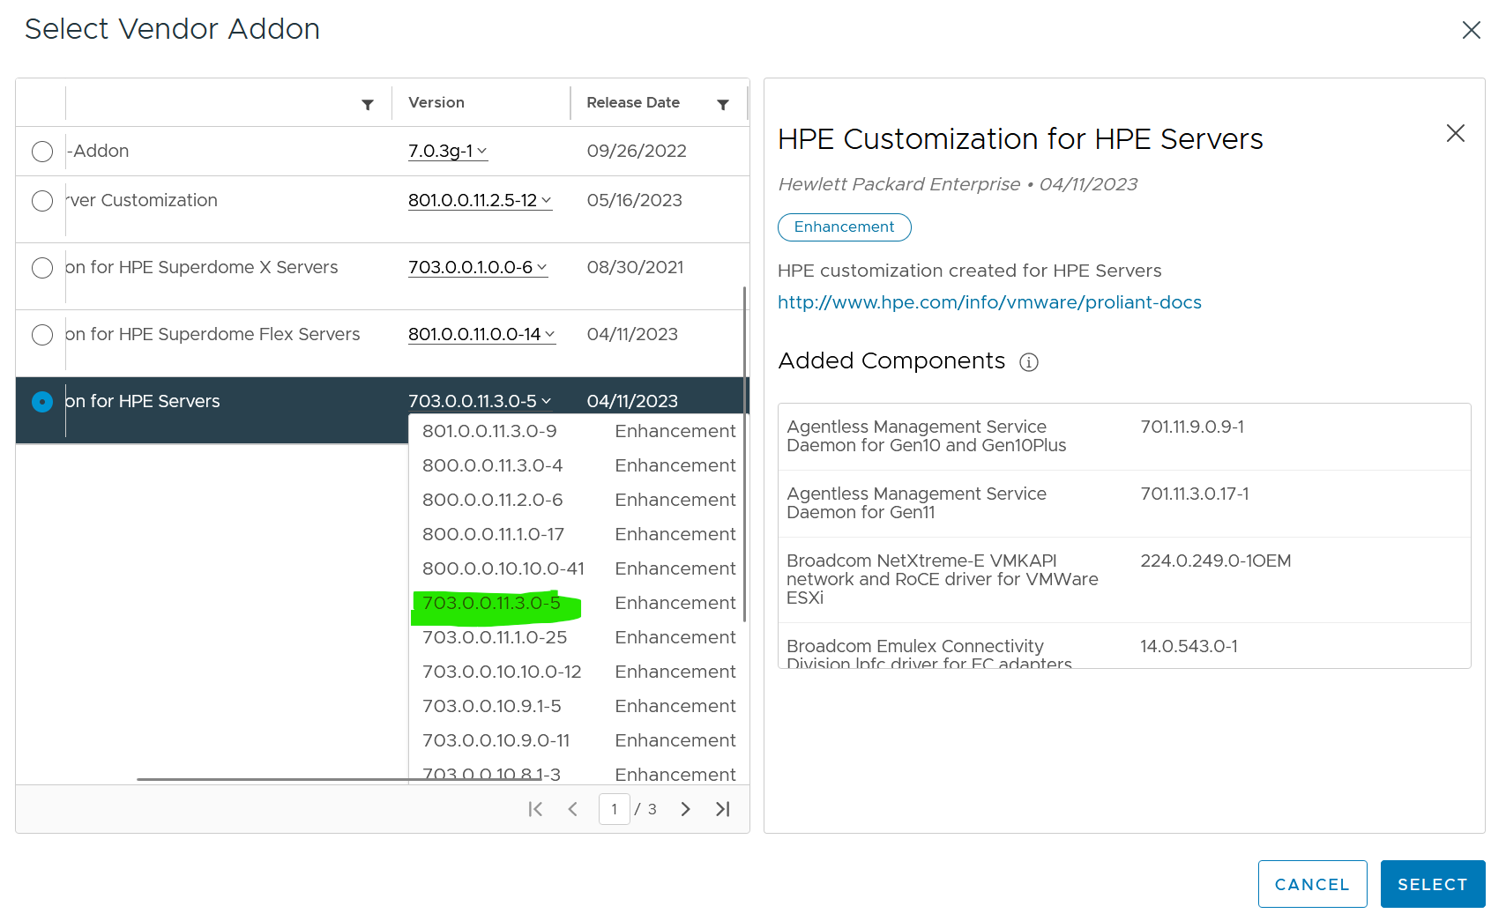The image size is (1506, 921).
Task: Click the info icon beside Added Components
Action: 1030,362
